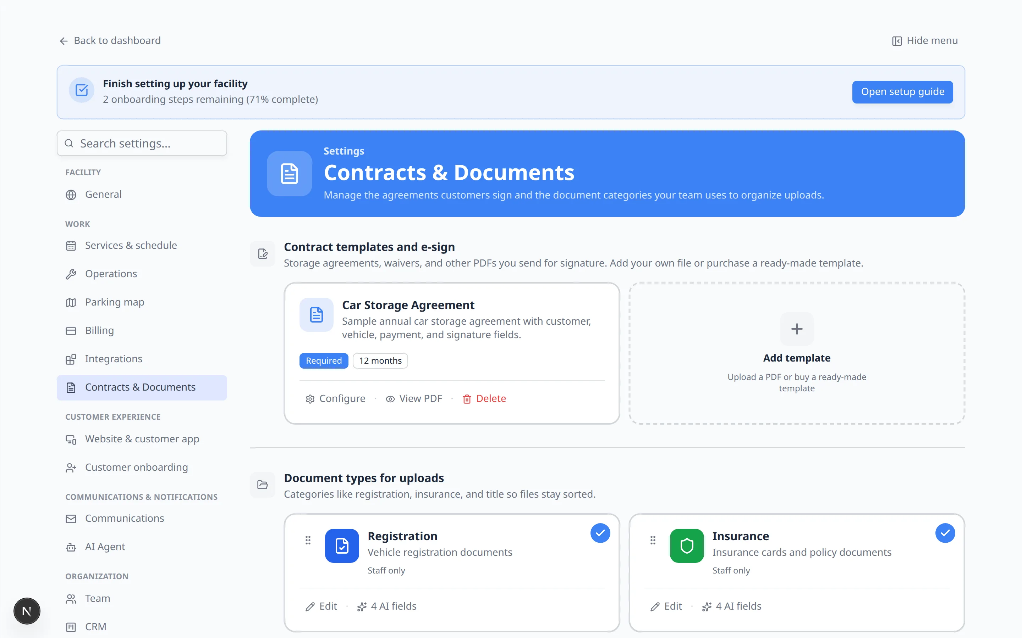Click the Required badge on agreement
The image size is (1022, 638).
click(x=324, y=361)
